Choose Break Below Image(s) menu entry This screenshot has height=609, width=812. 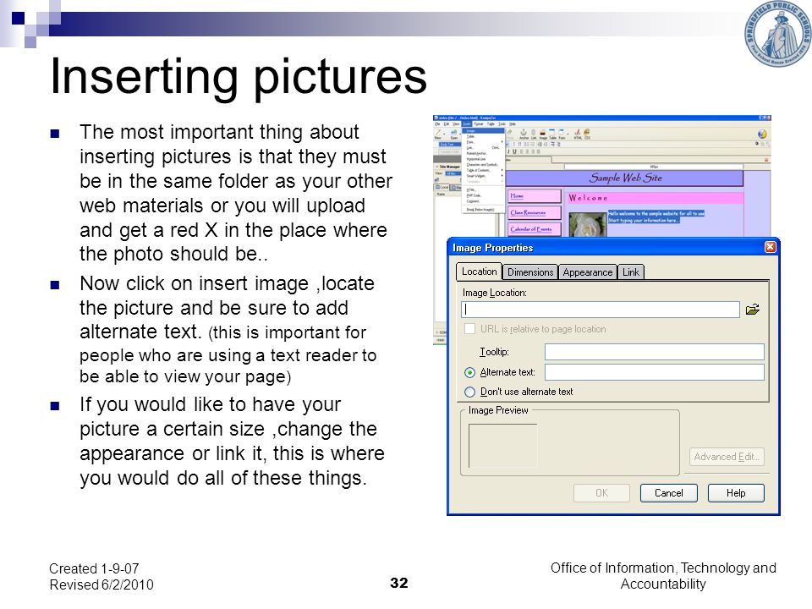(483, 210)
